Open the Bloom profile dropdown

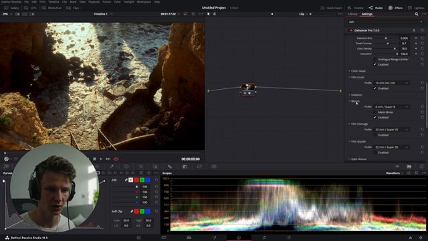coord(391,106)
